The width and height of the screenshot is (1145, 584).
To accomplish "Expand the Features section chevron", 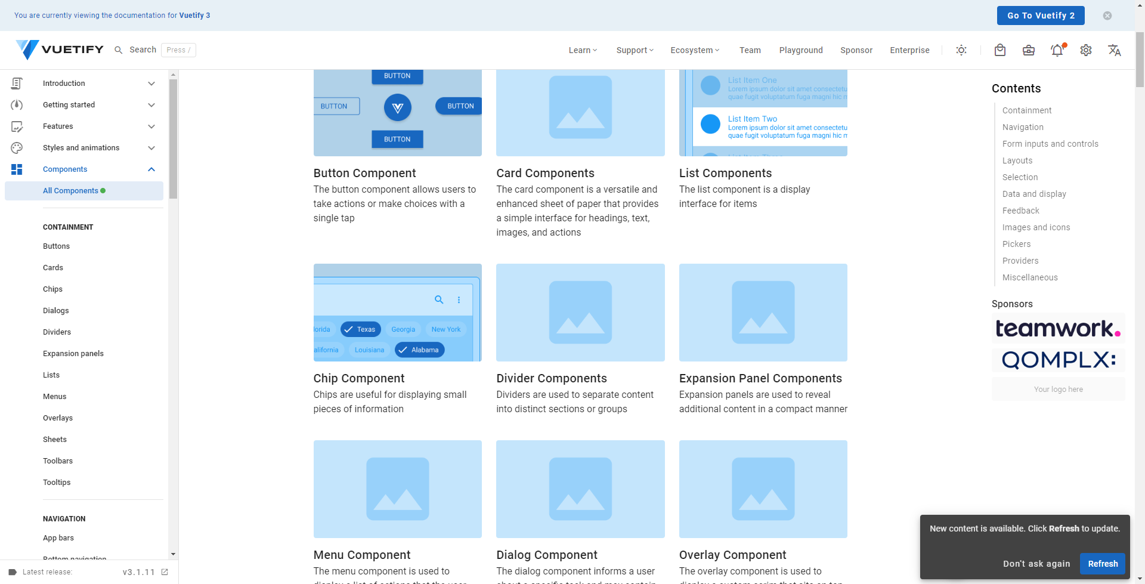I will pos(151,126).
